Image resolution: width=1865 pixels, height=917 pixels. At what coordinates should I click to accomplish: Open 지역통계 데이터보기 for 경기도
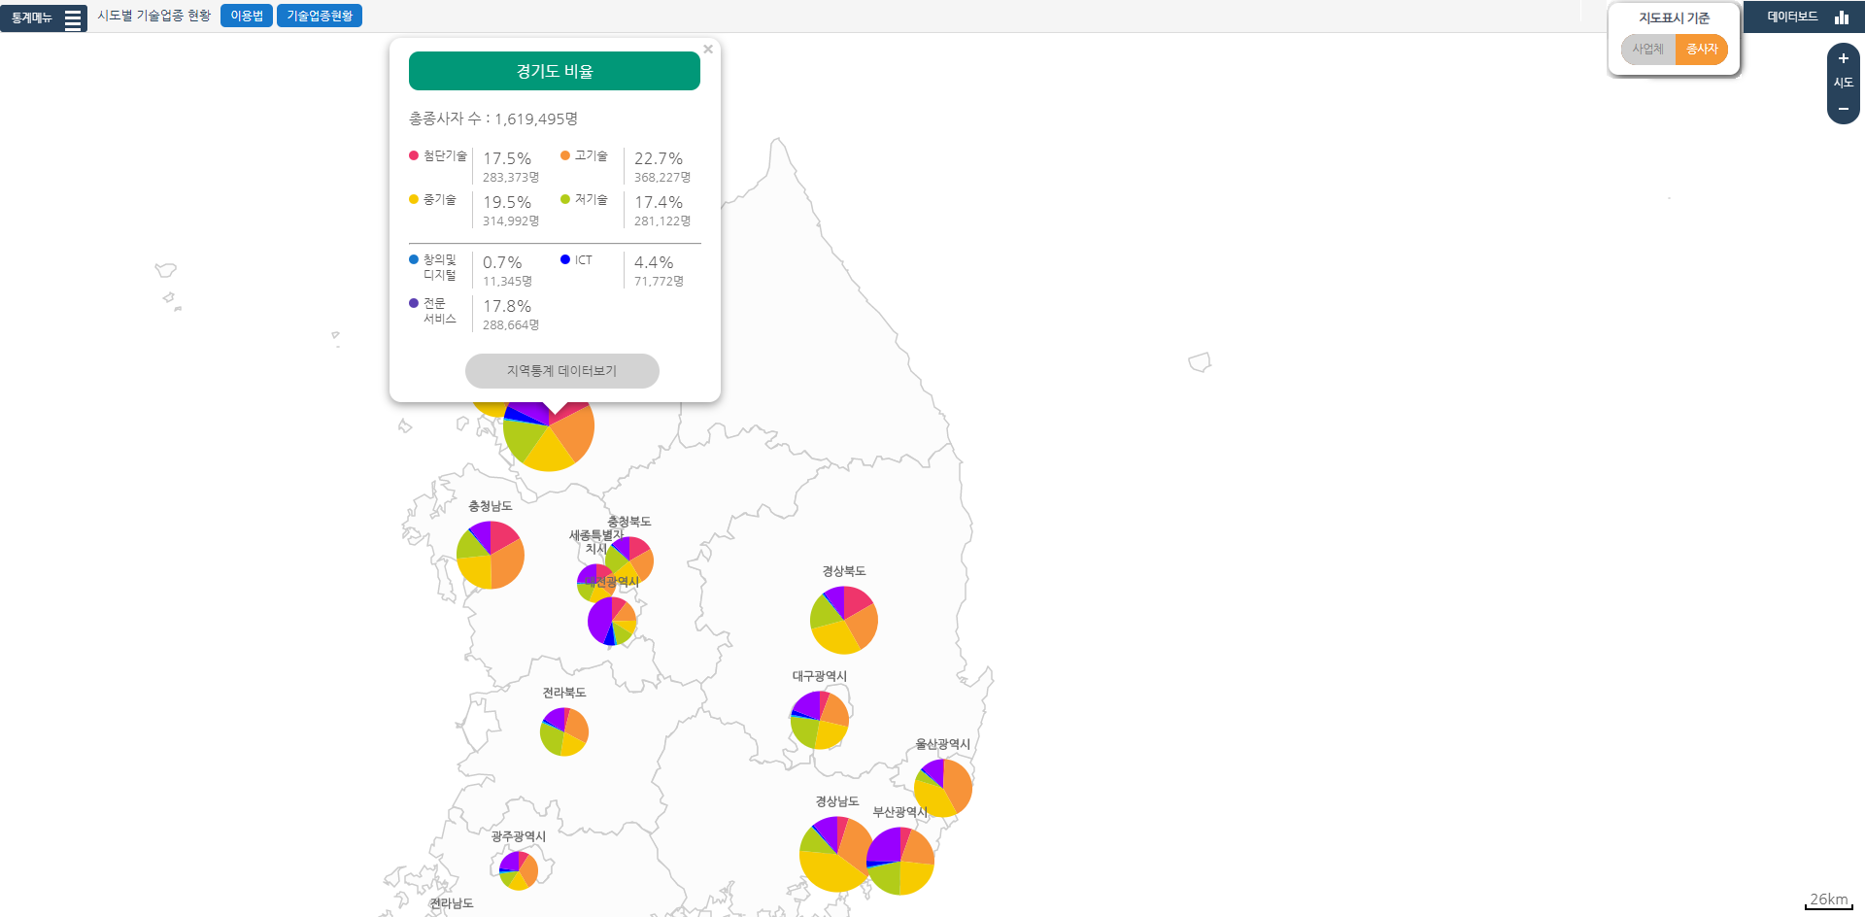click(561, 371)
